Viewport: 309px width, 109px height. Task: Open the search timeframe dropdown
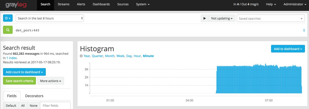click(50, 18)
